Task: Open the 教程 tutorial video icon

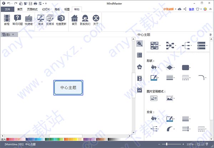Action: coord(7,20)
